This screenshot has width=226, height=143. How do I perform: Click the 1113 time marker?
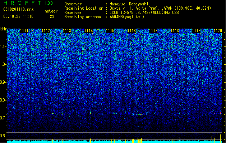tap(67, 31)
